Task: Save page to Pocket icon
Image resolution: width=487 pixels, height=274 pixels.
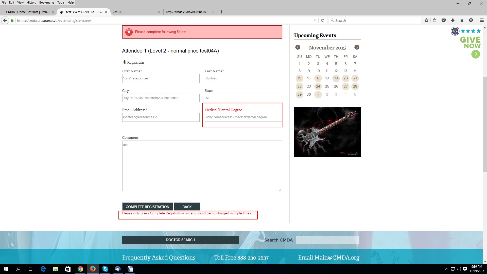Action: click(444, 20)
